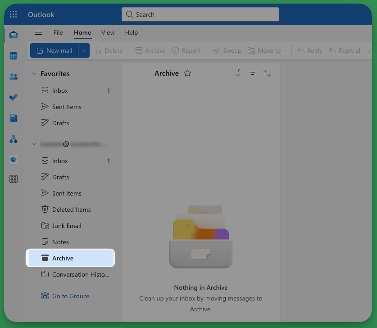The width and height of the screenshot is (377, 328).
Task: Open the View tab
Action: pos(108,32)
